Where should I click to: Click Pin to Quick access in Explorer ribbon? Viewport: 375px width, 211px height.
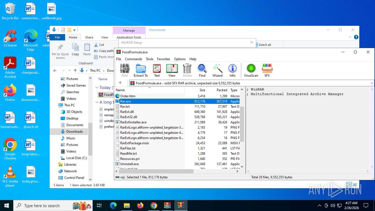tap(60, 51)
